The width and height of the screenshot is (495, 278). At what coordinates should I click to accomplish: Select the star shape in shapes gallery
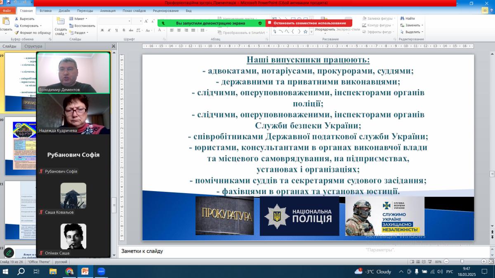click(305, 32)
